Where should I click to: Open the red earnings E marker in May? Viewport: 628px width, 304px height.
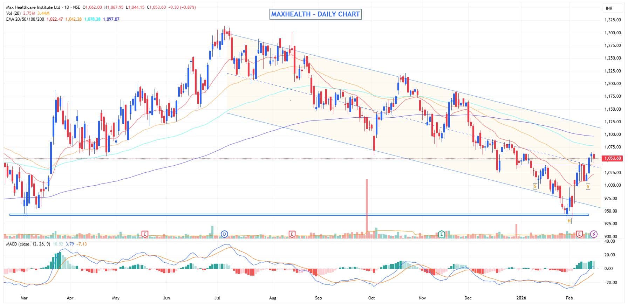click(x=145, y=234)
